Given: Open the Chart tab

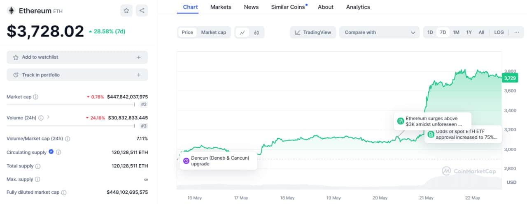Looking at the screenshot, I should (190, 7).
